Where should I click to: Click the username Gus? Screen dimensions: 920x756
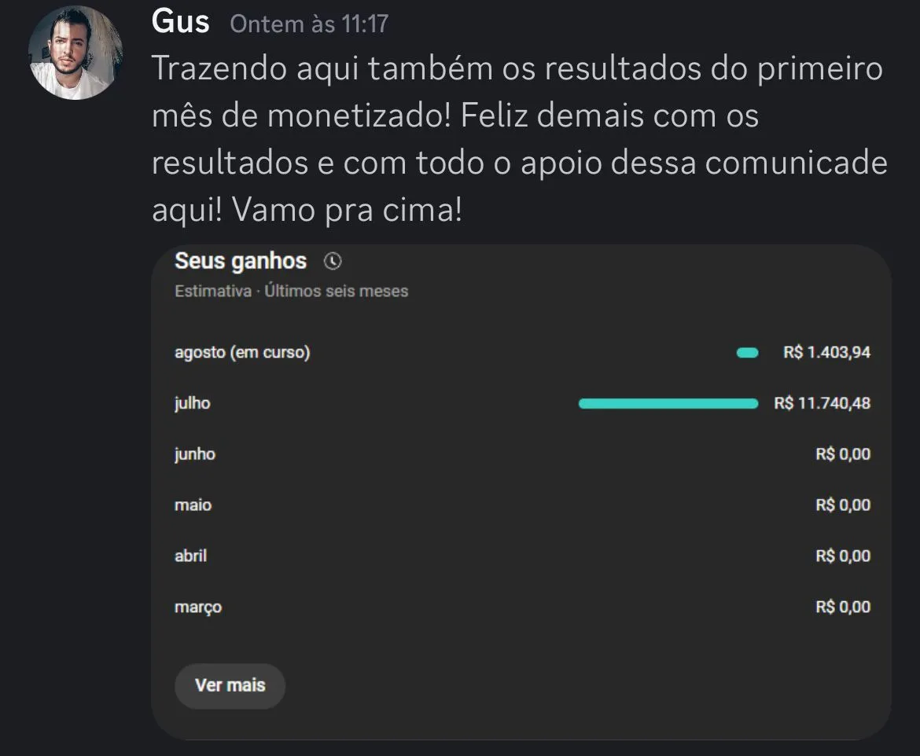181,22
